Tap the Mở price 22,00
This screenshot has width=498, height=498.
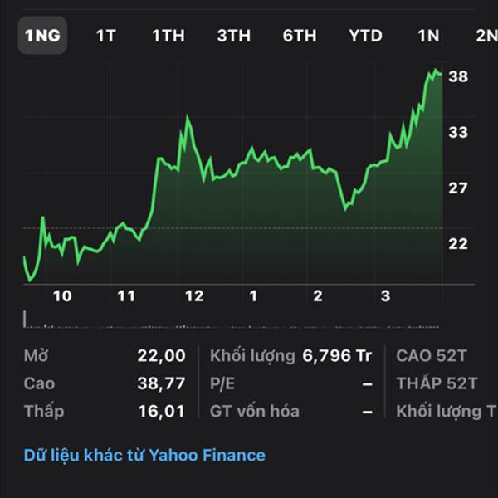tap(161, 356)
